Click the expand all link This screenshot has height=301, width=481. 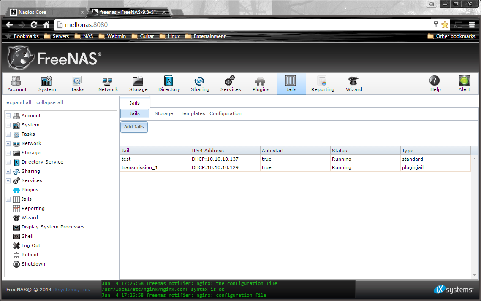tap(19, 102)
